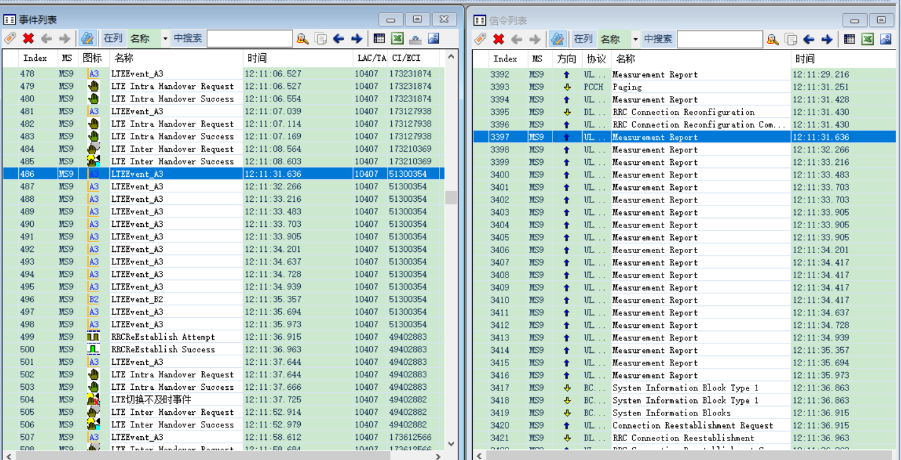This screenshot has width=901, height=460.
Task: Click blue left arrow (find previous) in 事件列表
Action: click(x=338, y=38)
